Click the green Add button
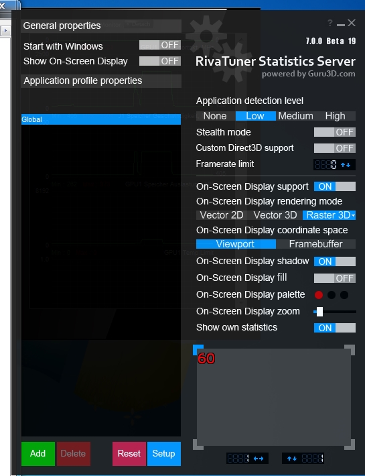Image resolution: width=365 pixels, height=476 pixels. coord(38,453)
